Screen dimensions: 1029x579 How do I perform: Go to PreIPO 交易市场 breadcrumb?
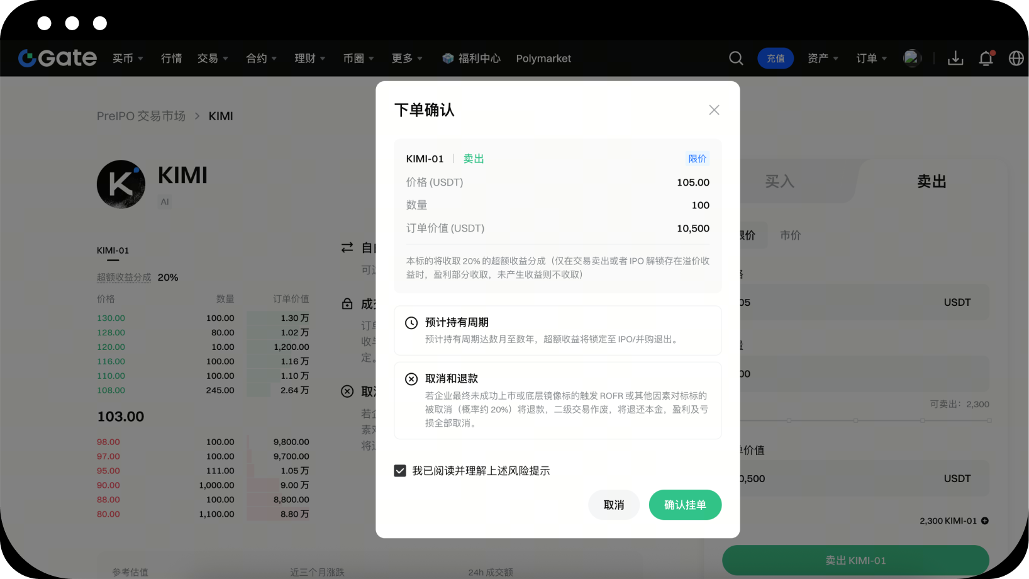coord(141,116)
